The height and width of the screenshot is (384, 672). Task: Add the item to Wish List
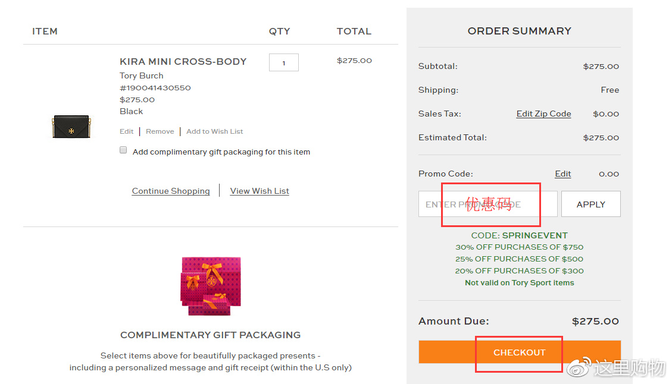(x=214, y=131)
